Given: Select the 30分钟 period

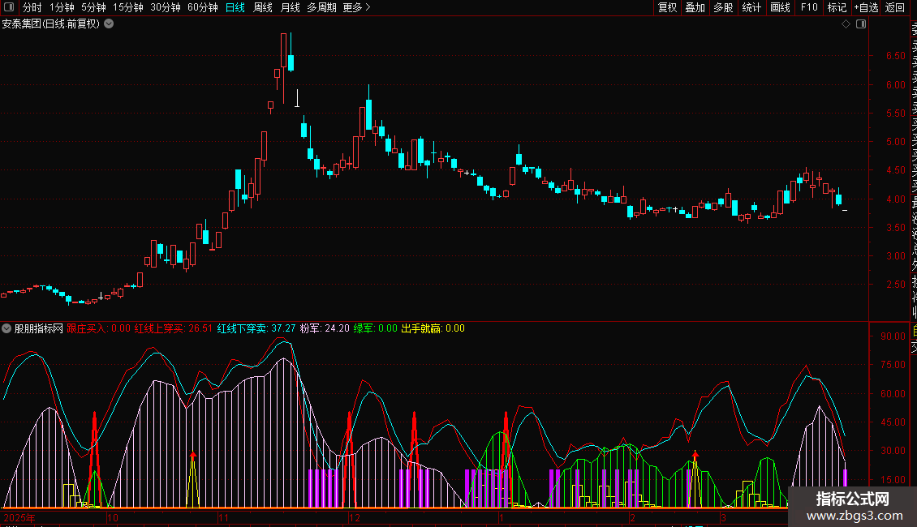Looking at the screenshot, I should pos(166,7).
